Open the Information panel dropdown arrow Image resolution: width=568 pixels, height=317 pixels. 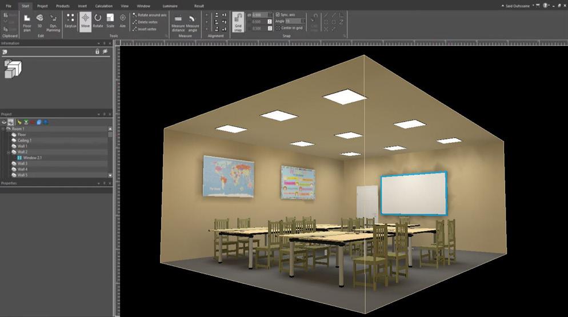point(98,43)
